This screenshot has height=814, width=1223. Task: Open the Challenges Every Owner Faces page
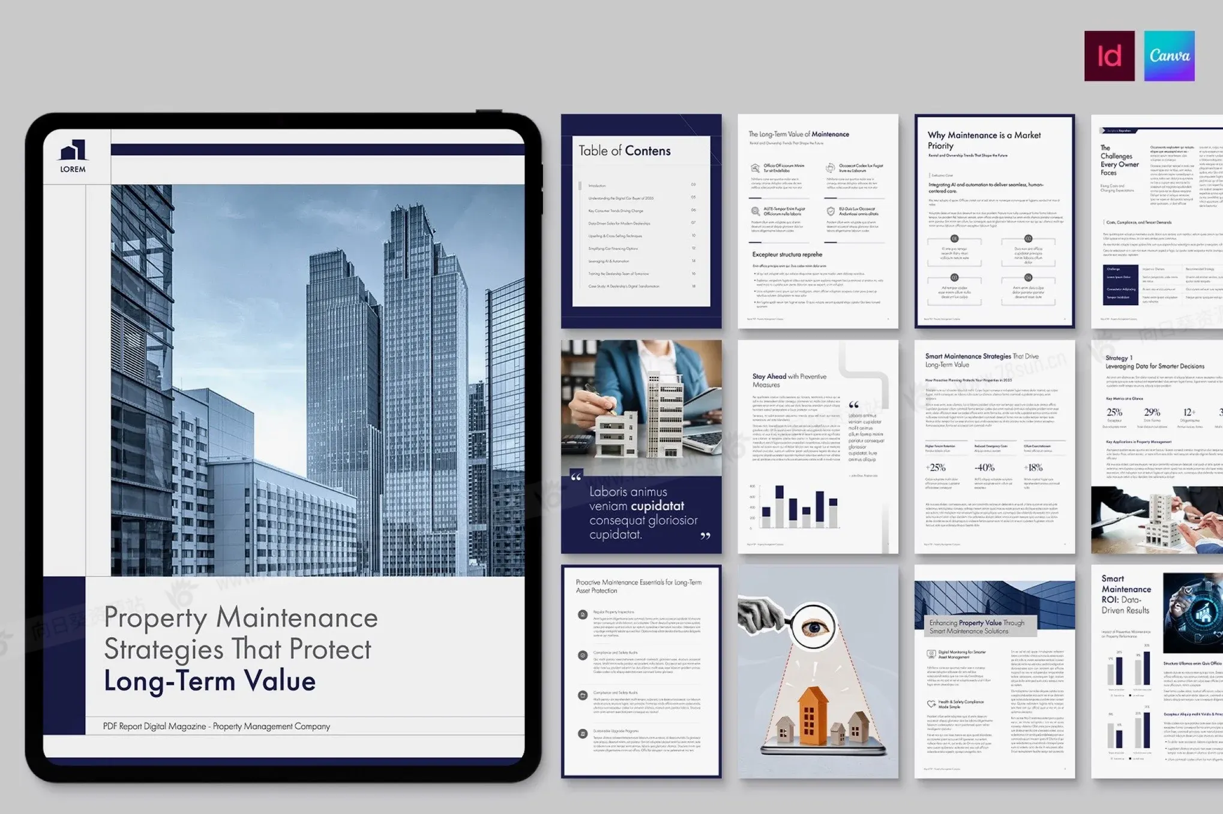tap(1156, 221)
